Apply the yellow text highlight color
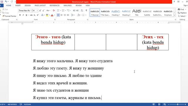 [47, 15]
